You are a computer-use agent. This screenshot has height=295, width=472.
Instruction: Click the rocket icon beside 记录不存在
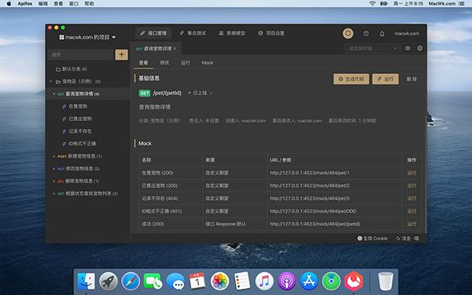65,131
